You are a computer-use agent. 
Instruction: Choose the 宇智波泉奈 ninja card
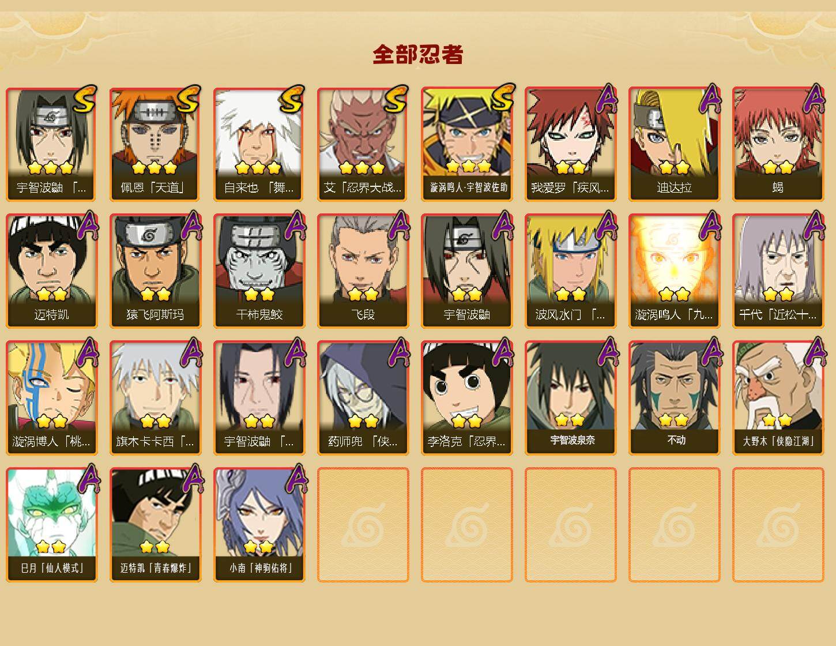(x=570, y=398)
